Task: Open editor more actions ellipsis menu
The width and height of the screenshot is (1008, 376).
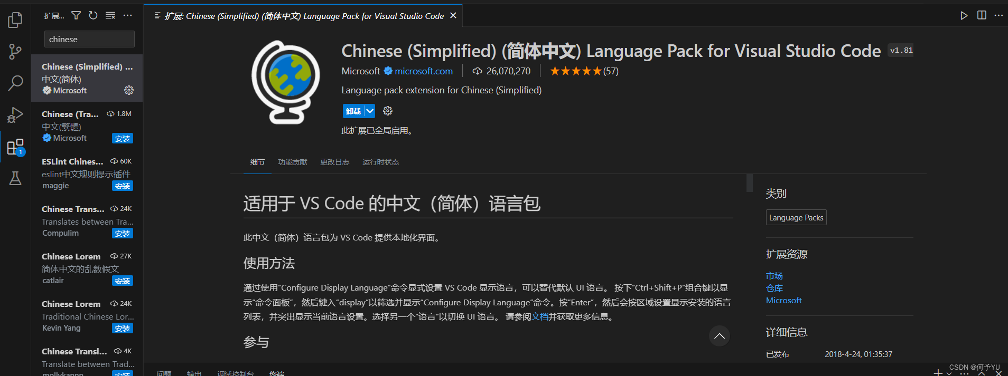Action: coord(998,15)
